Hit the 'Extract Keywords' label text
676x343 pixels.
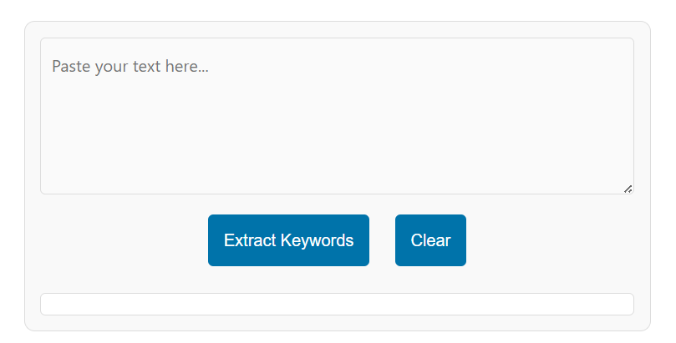point(288,240)
